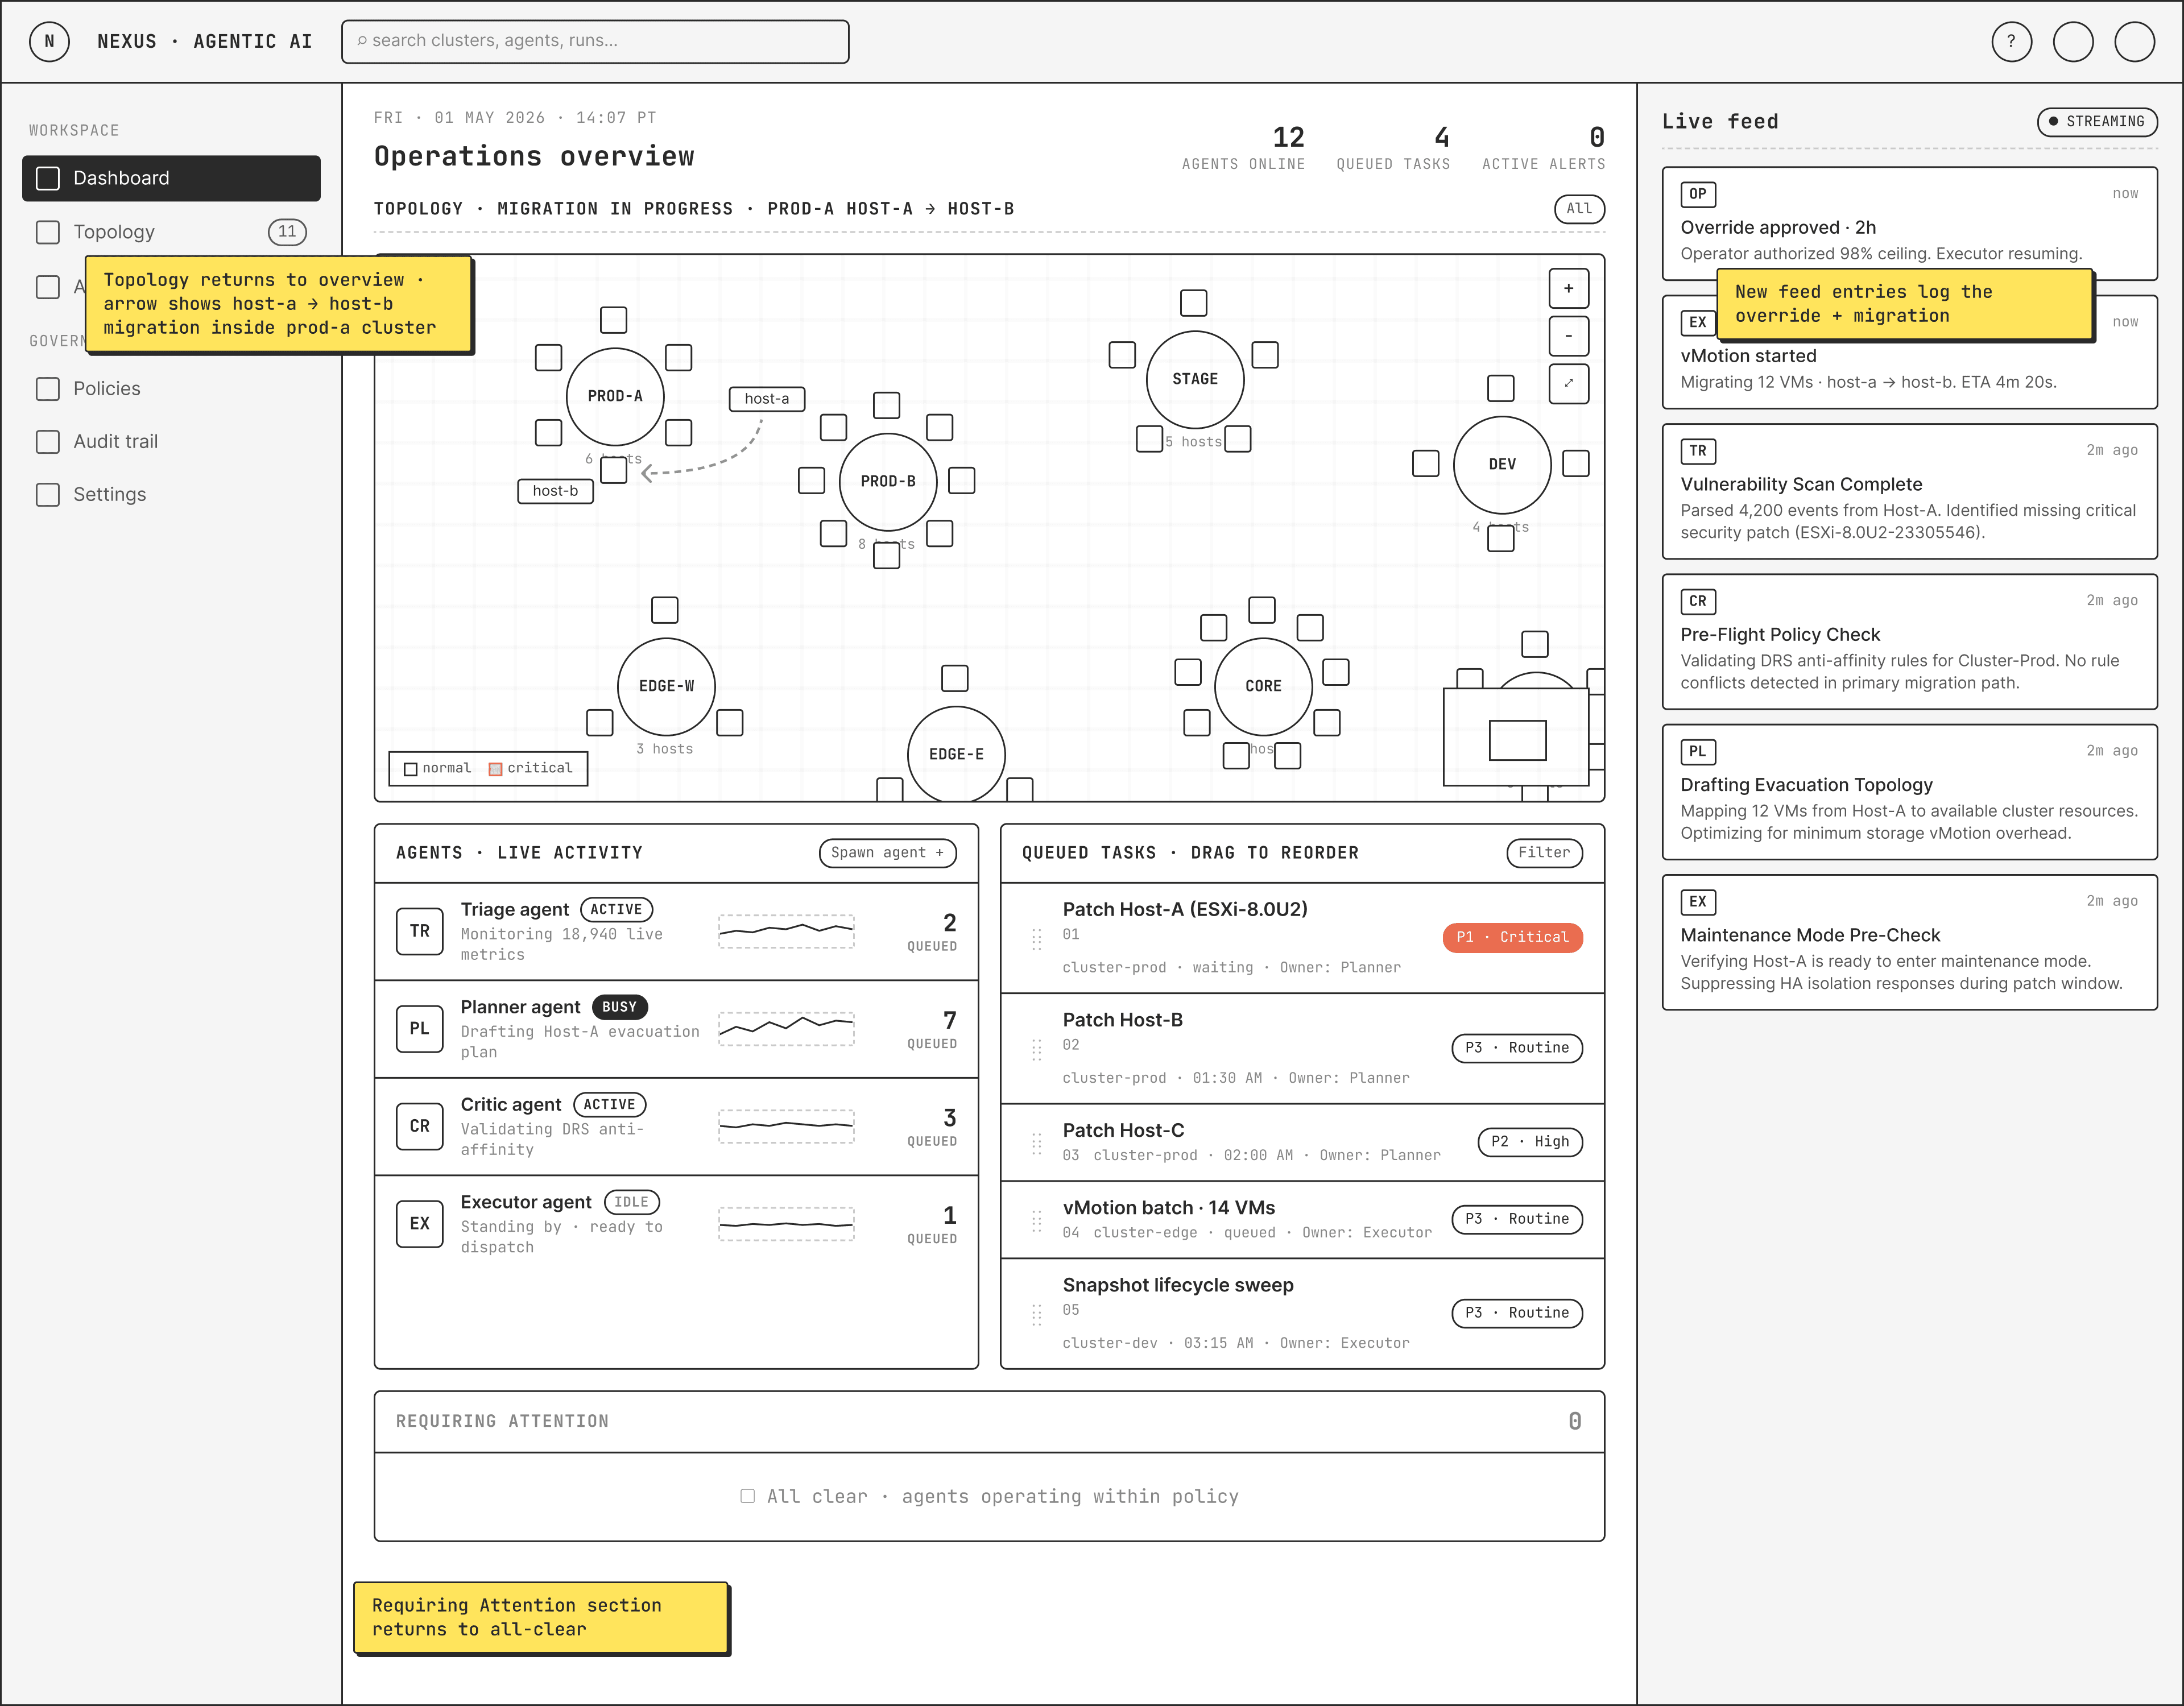
Task: Select the CORE cluster node
Action: click(x=1263, y=687)
